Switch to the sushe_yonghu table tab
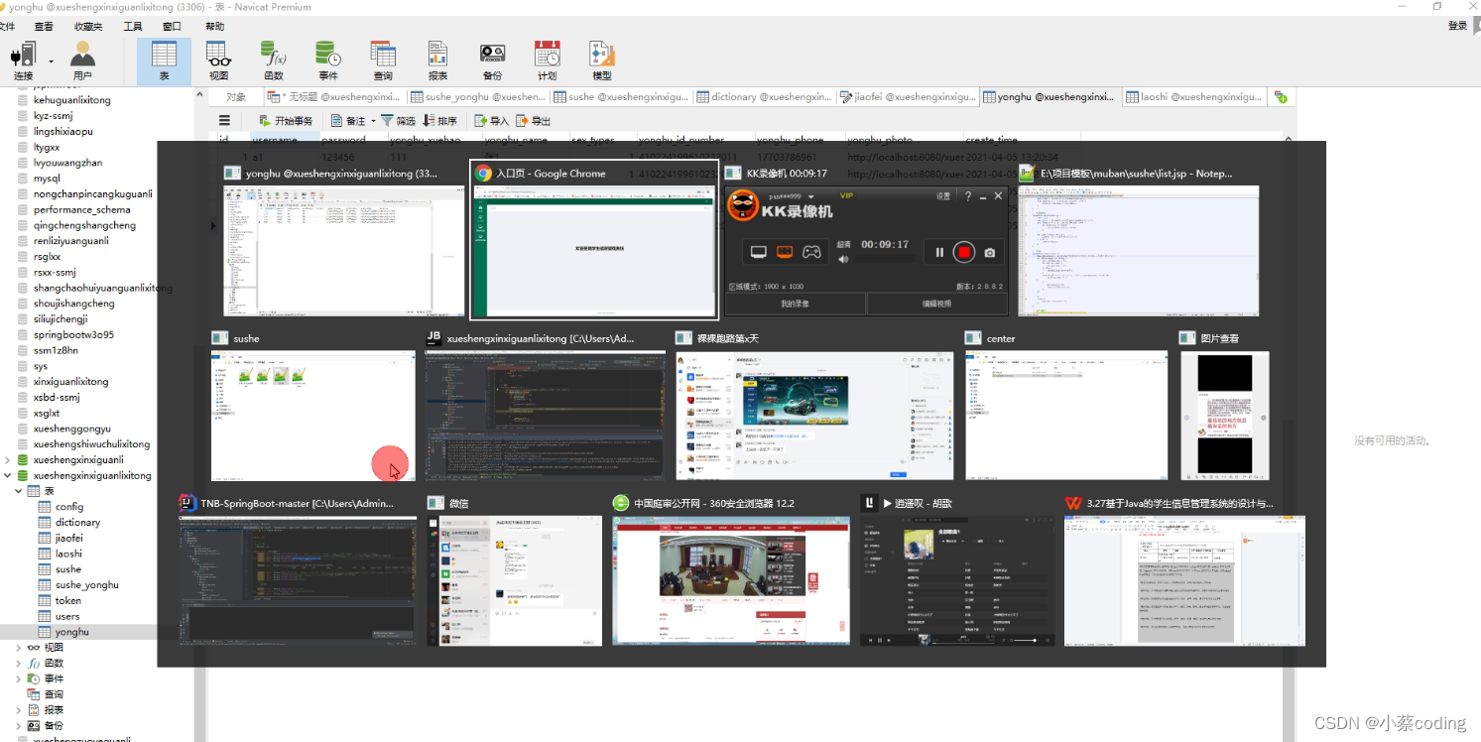The height and width of the screenshot is (742, 1481). pyautogui.click(x=478, y=97)
